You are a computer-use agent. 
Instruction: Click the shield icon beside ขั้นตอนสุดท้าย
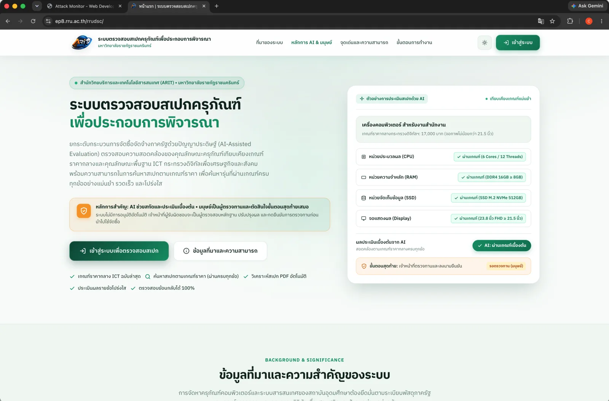(x=364, y=266)
